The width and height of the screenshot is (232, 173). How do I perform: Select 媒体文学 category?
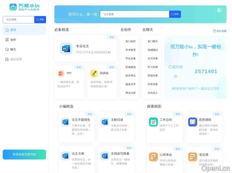[131, 84]
